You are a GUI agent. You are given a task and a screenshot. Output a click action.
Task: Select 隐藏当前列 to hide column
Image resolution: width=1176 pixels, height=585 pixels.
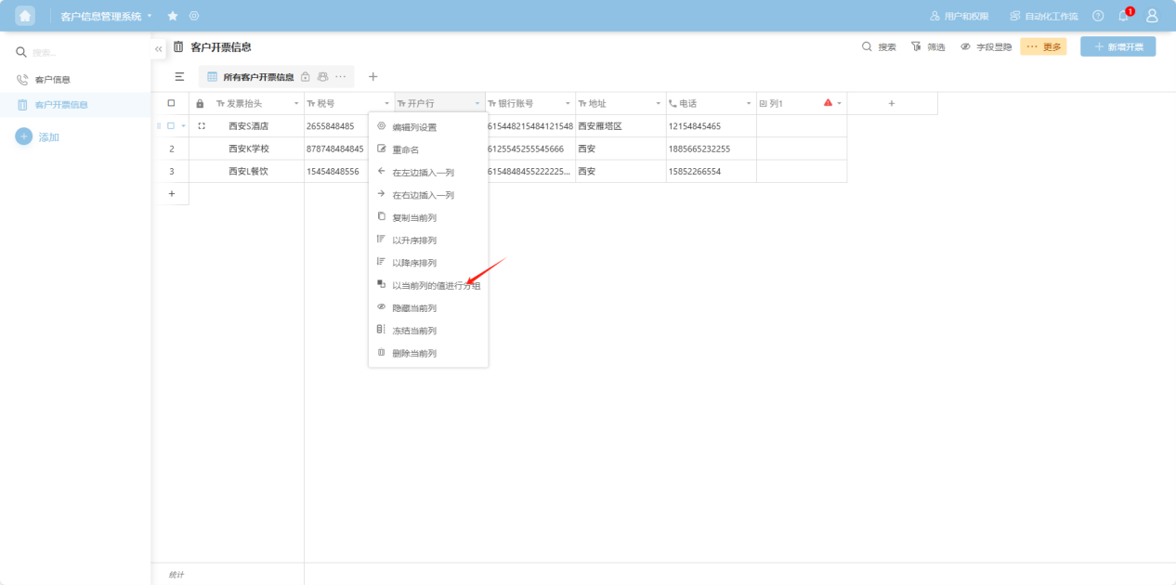414,308
